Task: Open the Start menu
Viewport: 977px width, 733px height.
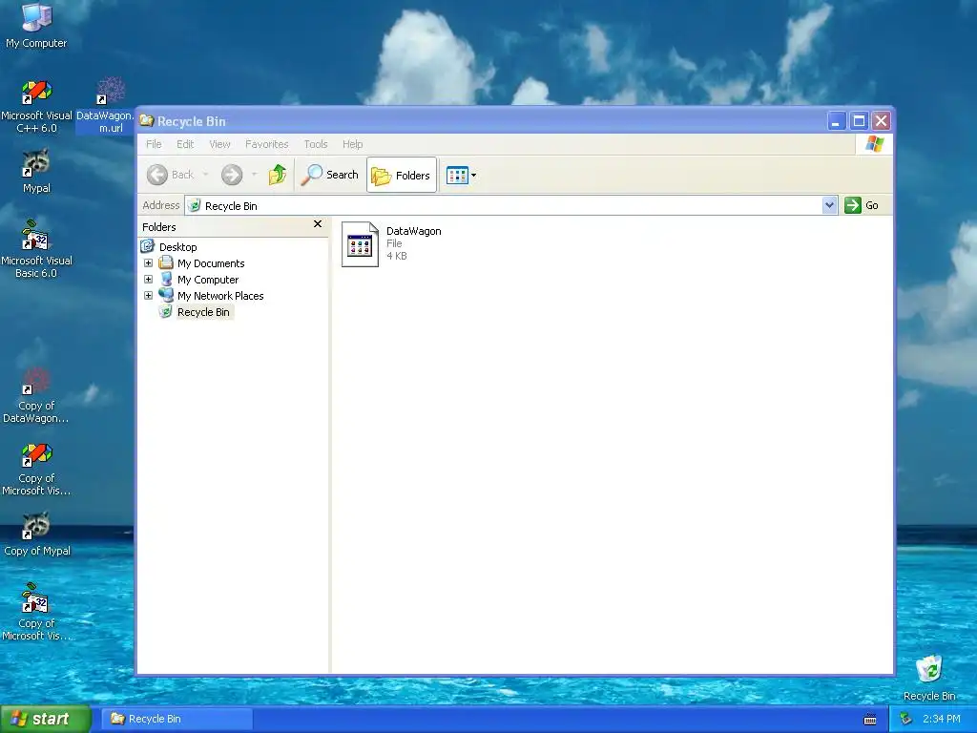Action: click(45, 719)
